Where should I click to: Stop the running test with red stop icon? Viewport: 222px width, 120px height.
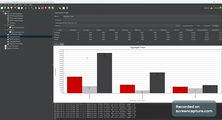tap(42, 8)
